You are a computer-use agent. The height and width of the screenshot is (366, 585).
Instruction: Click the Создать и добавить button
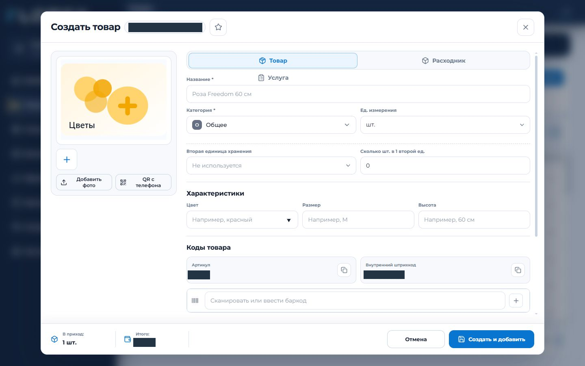pyautogui.click(x=491, y=339)
